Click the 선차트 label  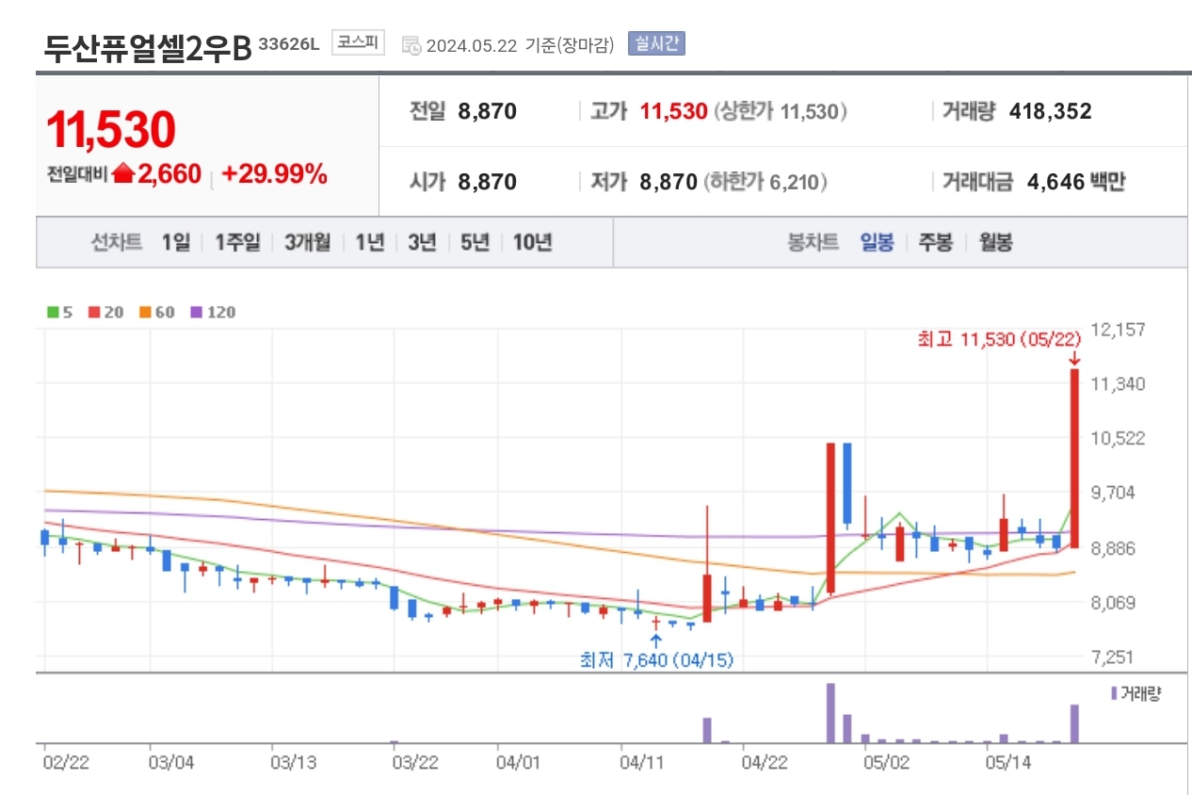click(x=117, y=242)
